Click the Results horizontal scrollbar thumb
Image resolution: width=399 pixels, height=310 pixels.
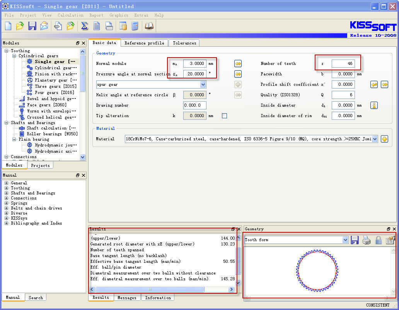point(150,290)
